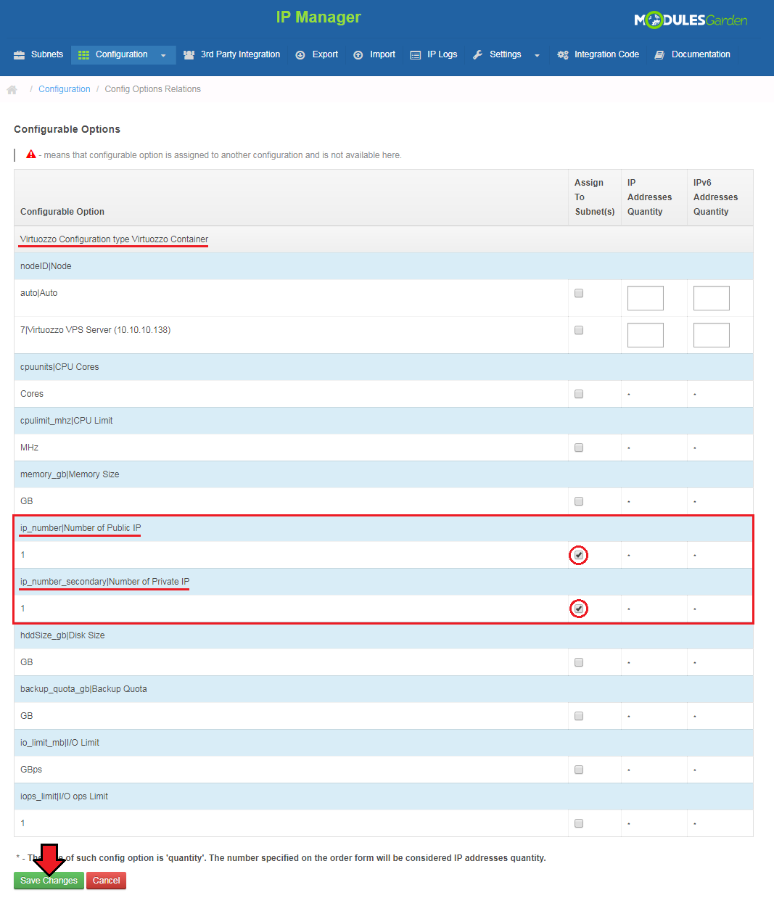The image size is (774, 898).
Task: Click IPv6 Quantity field for Virtuozzo VPS Server
Action: (x=712, y=335)
